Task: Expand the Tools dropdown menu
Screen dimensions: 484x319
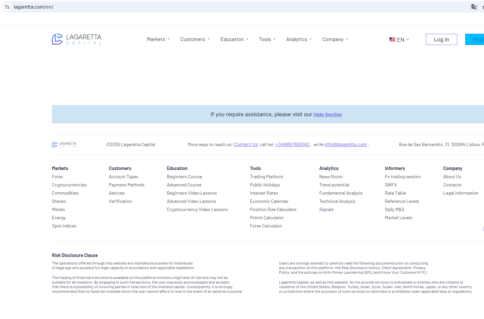Action: (x=267, y=39)
